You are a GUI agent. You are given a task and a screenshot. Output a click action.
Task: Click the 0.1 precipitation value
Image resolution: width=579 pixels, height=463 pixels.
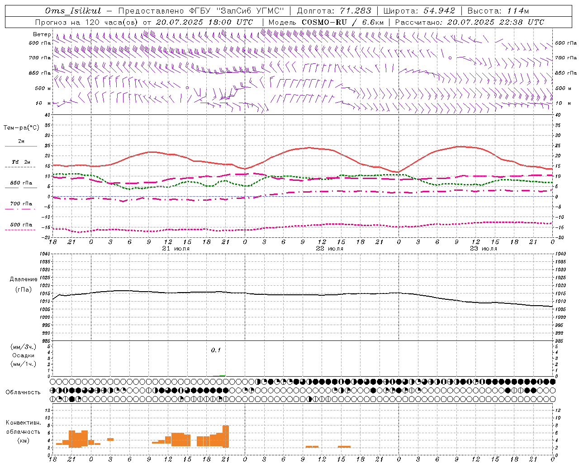coord(216,350)
